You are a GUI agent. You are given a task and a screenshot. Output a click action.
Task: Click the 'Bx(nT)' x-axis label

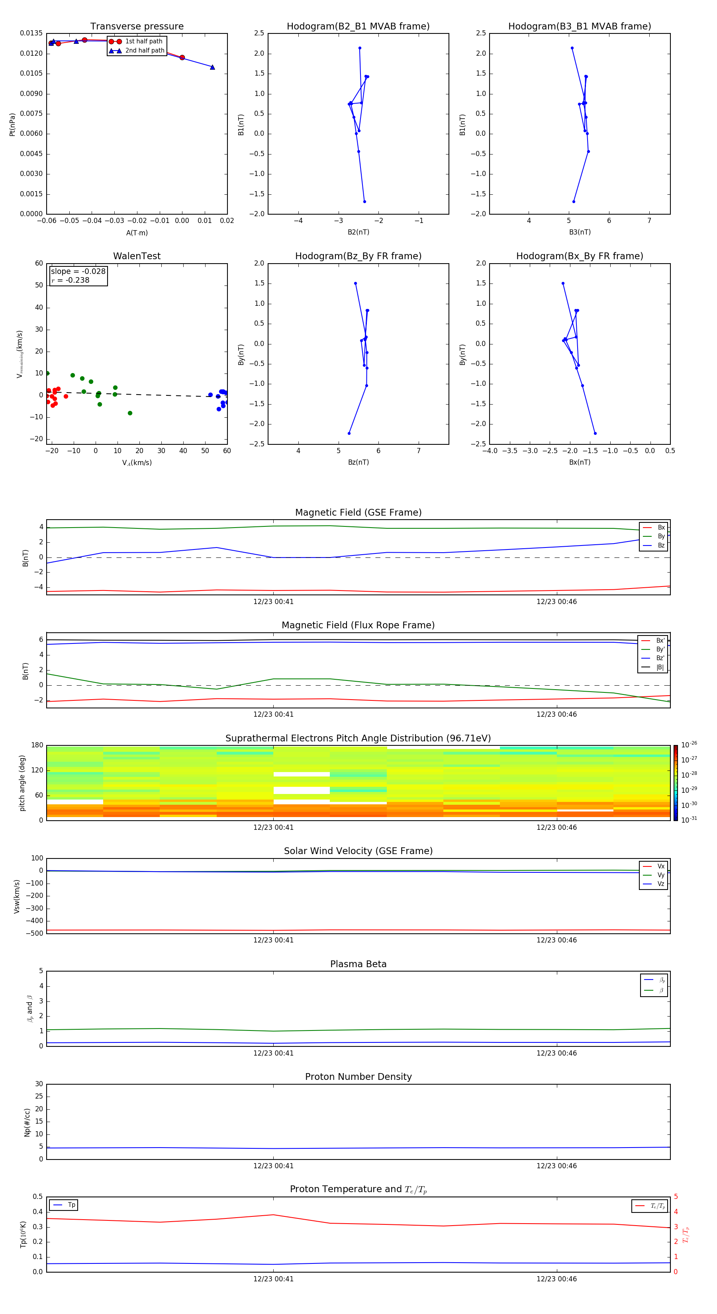(580, 462)
